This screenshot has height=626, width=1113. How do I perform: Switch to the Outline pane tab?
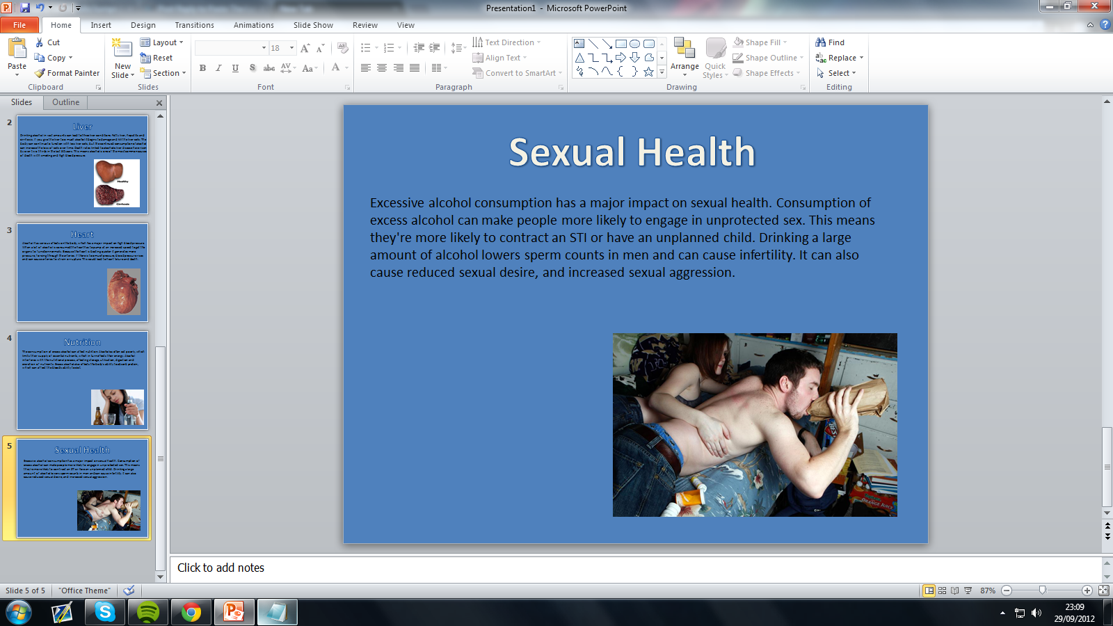click(65, 102)
